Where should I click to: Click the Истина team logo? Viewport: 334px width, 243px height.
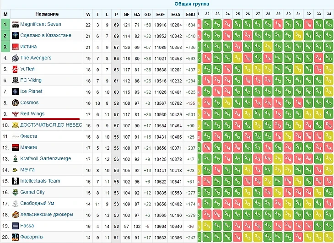tap(15, 47)
